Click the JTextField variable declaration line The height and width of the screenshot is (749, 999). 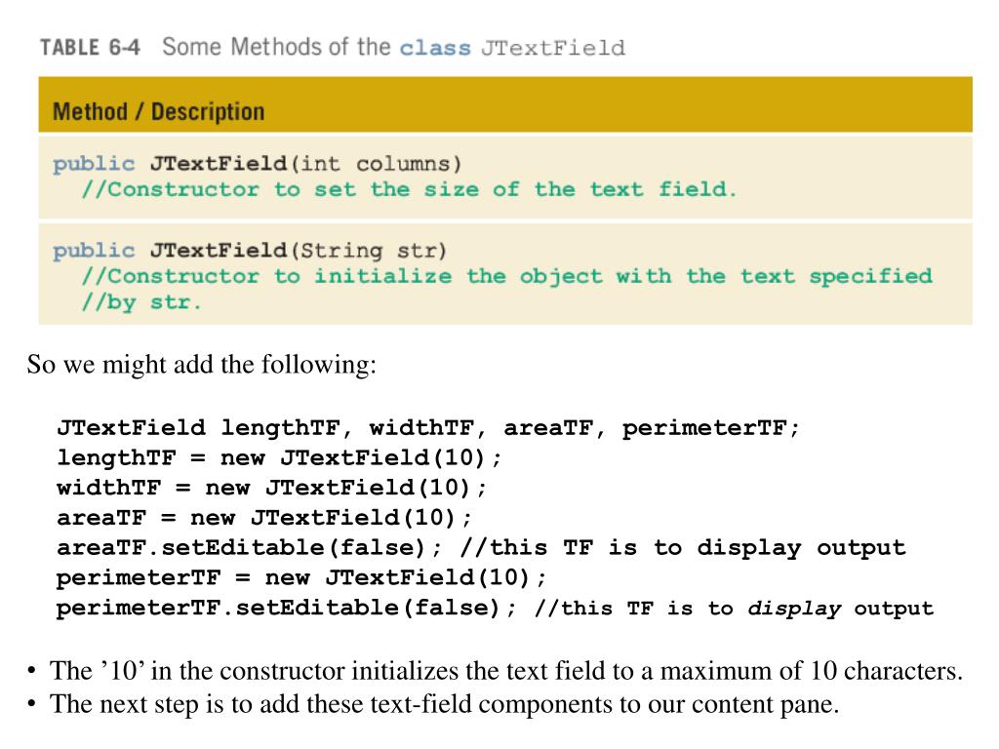(427, 427)
